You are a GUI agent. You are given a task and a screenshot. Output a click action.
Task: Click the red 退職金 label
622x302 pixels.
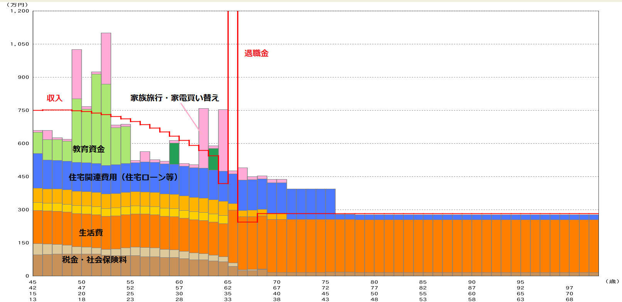[256, 54]
